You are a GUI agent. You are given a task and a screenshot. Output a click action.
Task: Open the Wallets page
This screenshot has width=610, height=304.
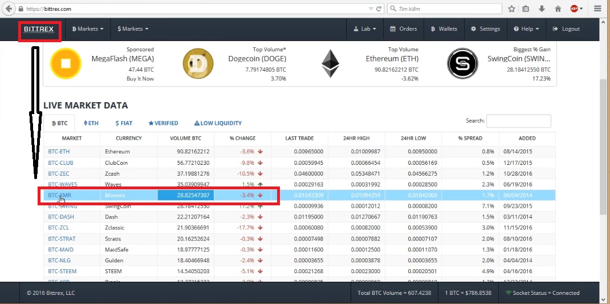coord(444,29)
